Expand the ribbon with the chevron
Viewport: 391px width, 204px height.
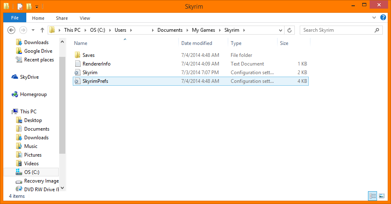point(373,18)
